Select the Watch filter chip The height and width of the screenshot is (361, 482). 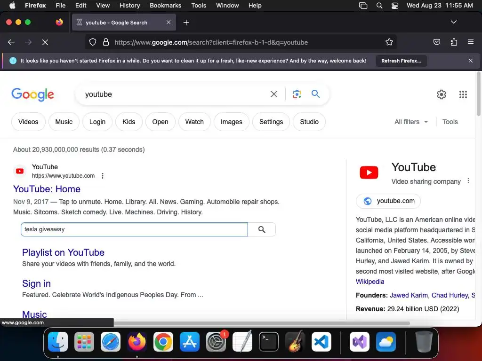194,122
